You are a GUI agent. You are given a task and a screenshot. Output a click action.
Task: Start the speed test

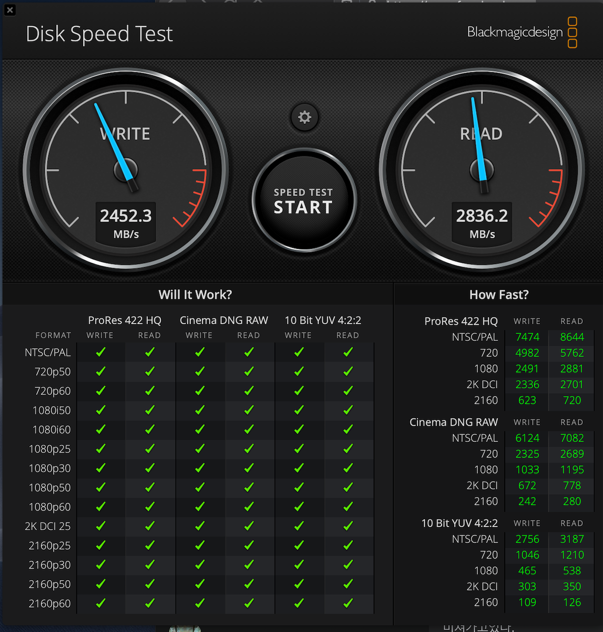[304, 200]
